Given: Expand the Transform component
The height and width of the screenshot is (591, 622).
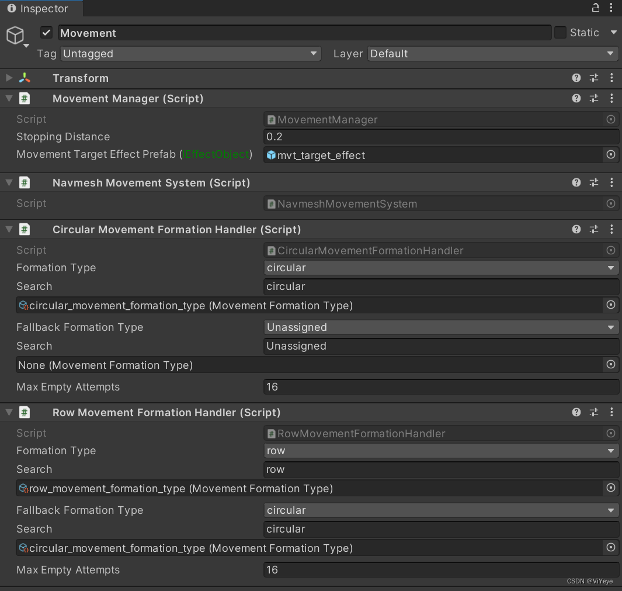Looking at the screenshot, I should 9,78.
